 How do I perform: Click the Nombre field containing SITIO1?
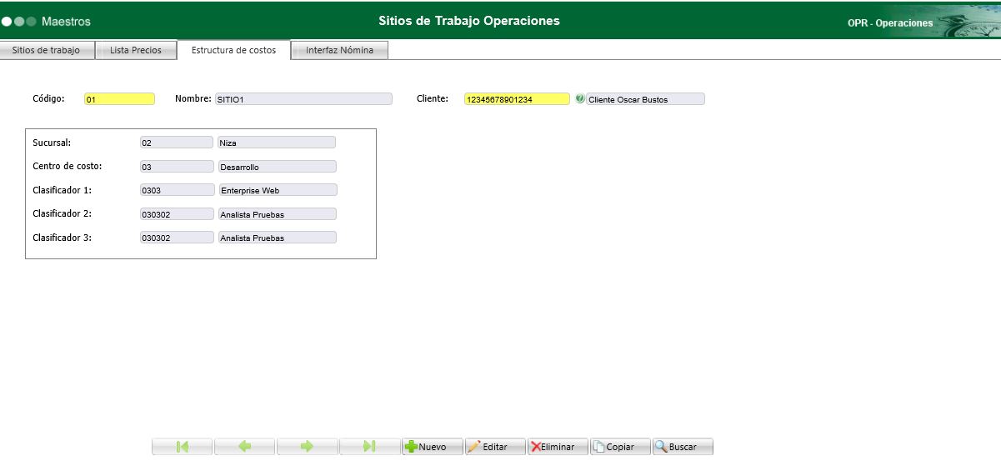(303, 99)
